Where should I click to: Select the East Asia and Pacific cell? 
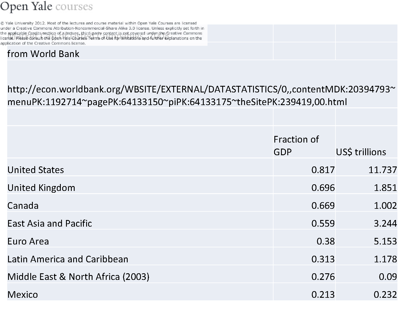pyautogui.click(x=50, y=223)
